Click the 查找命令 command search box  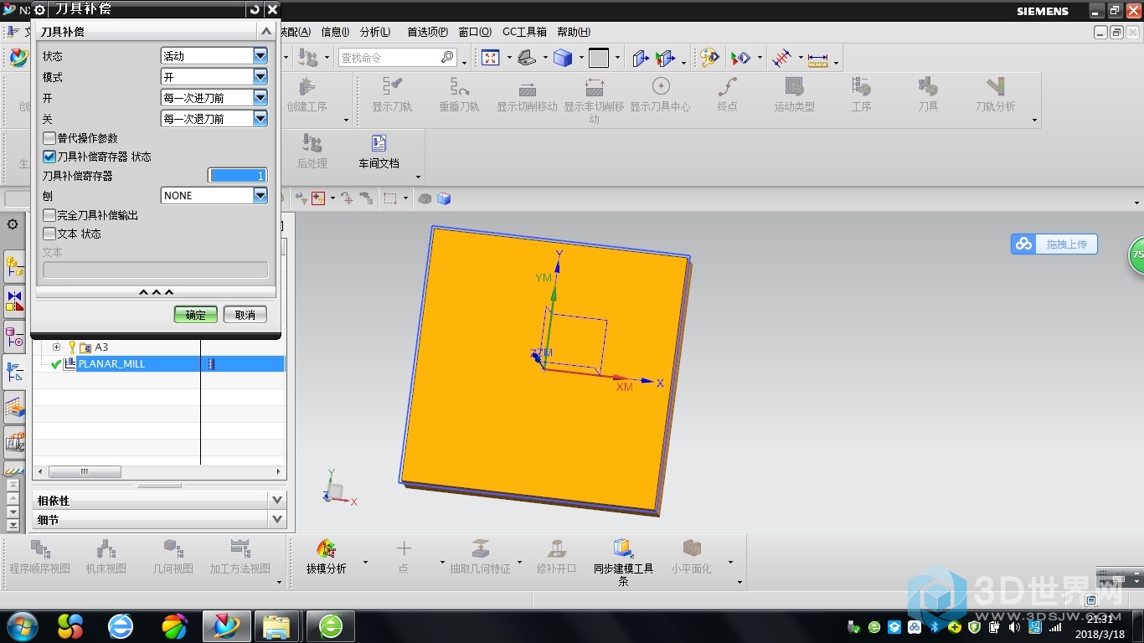point(397,58)
